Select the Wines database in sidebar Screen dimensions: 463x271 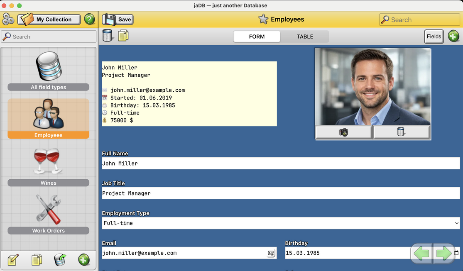[48, 167]
